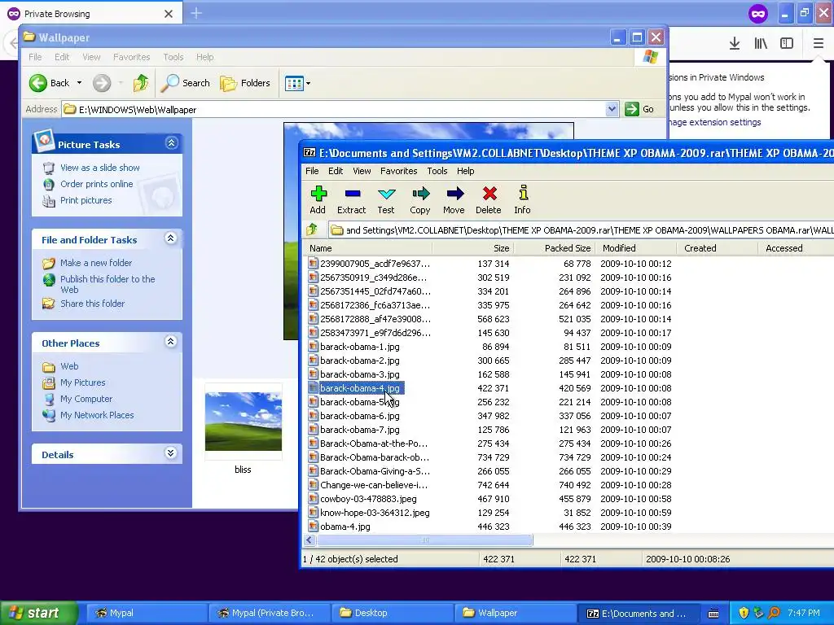834x625 pixels.
Task: Open My Network Places link
Action: (97, 415)
